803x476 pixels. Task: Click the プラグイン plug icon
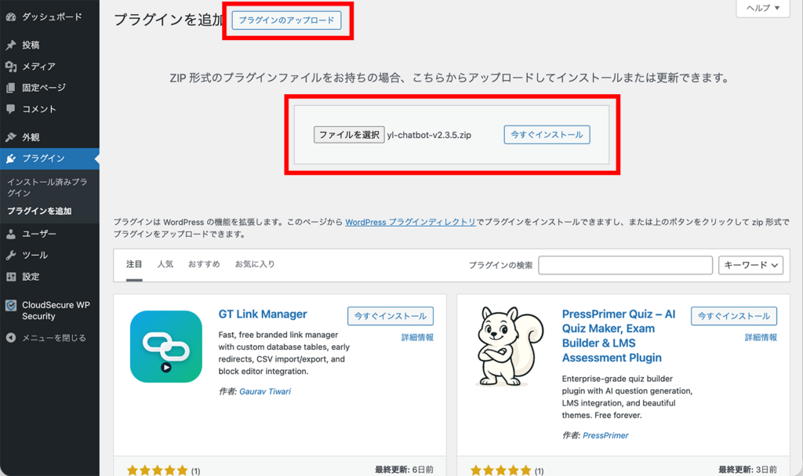pos(11,158)
